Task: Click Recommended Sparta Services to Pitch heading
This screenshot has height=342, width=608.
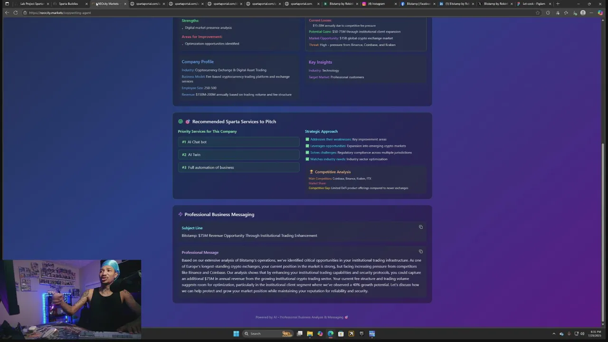Action: coord(234,122)
